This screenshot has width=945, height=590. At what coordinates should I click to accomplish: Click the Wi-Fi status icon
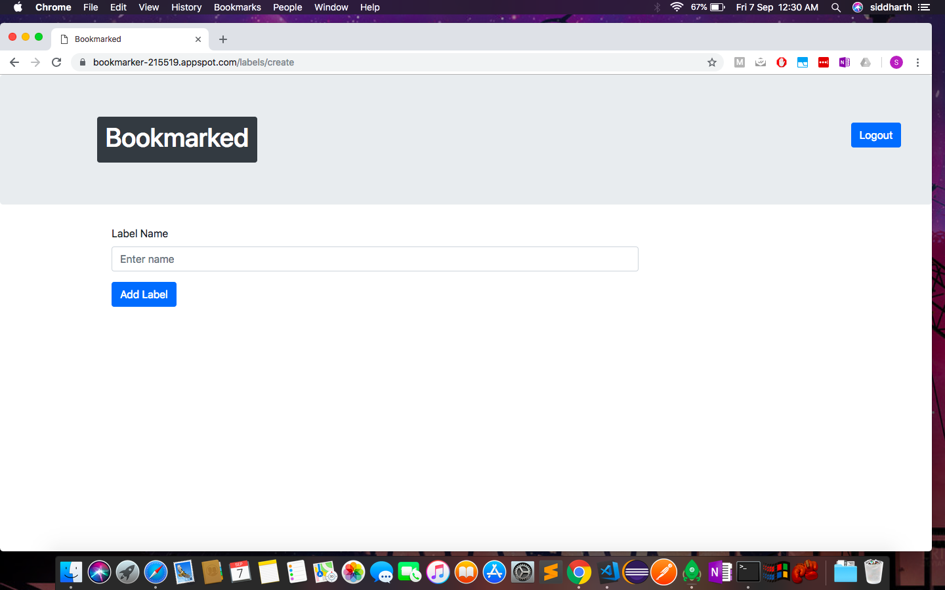point(677,7)
